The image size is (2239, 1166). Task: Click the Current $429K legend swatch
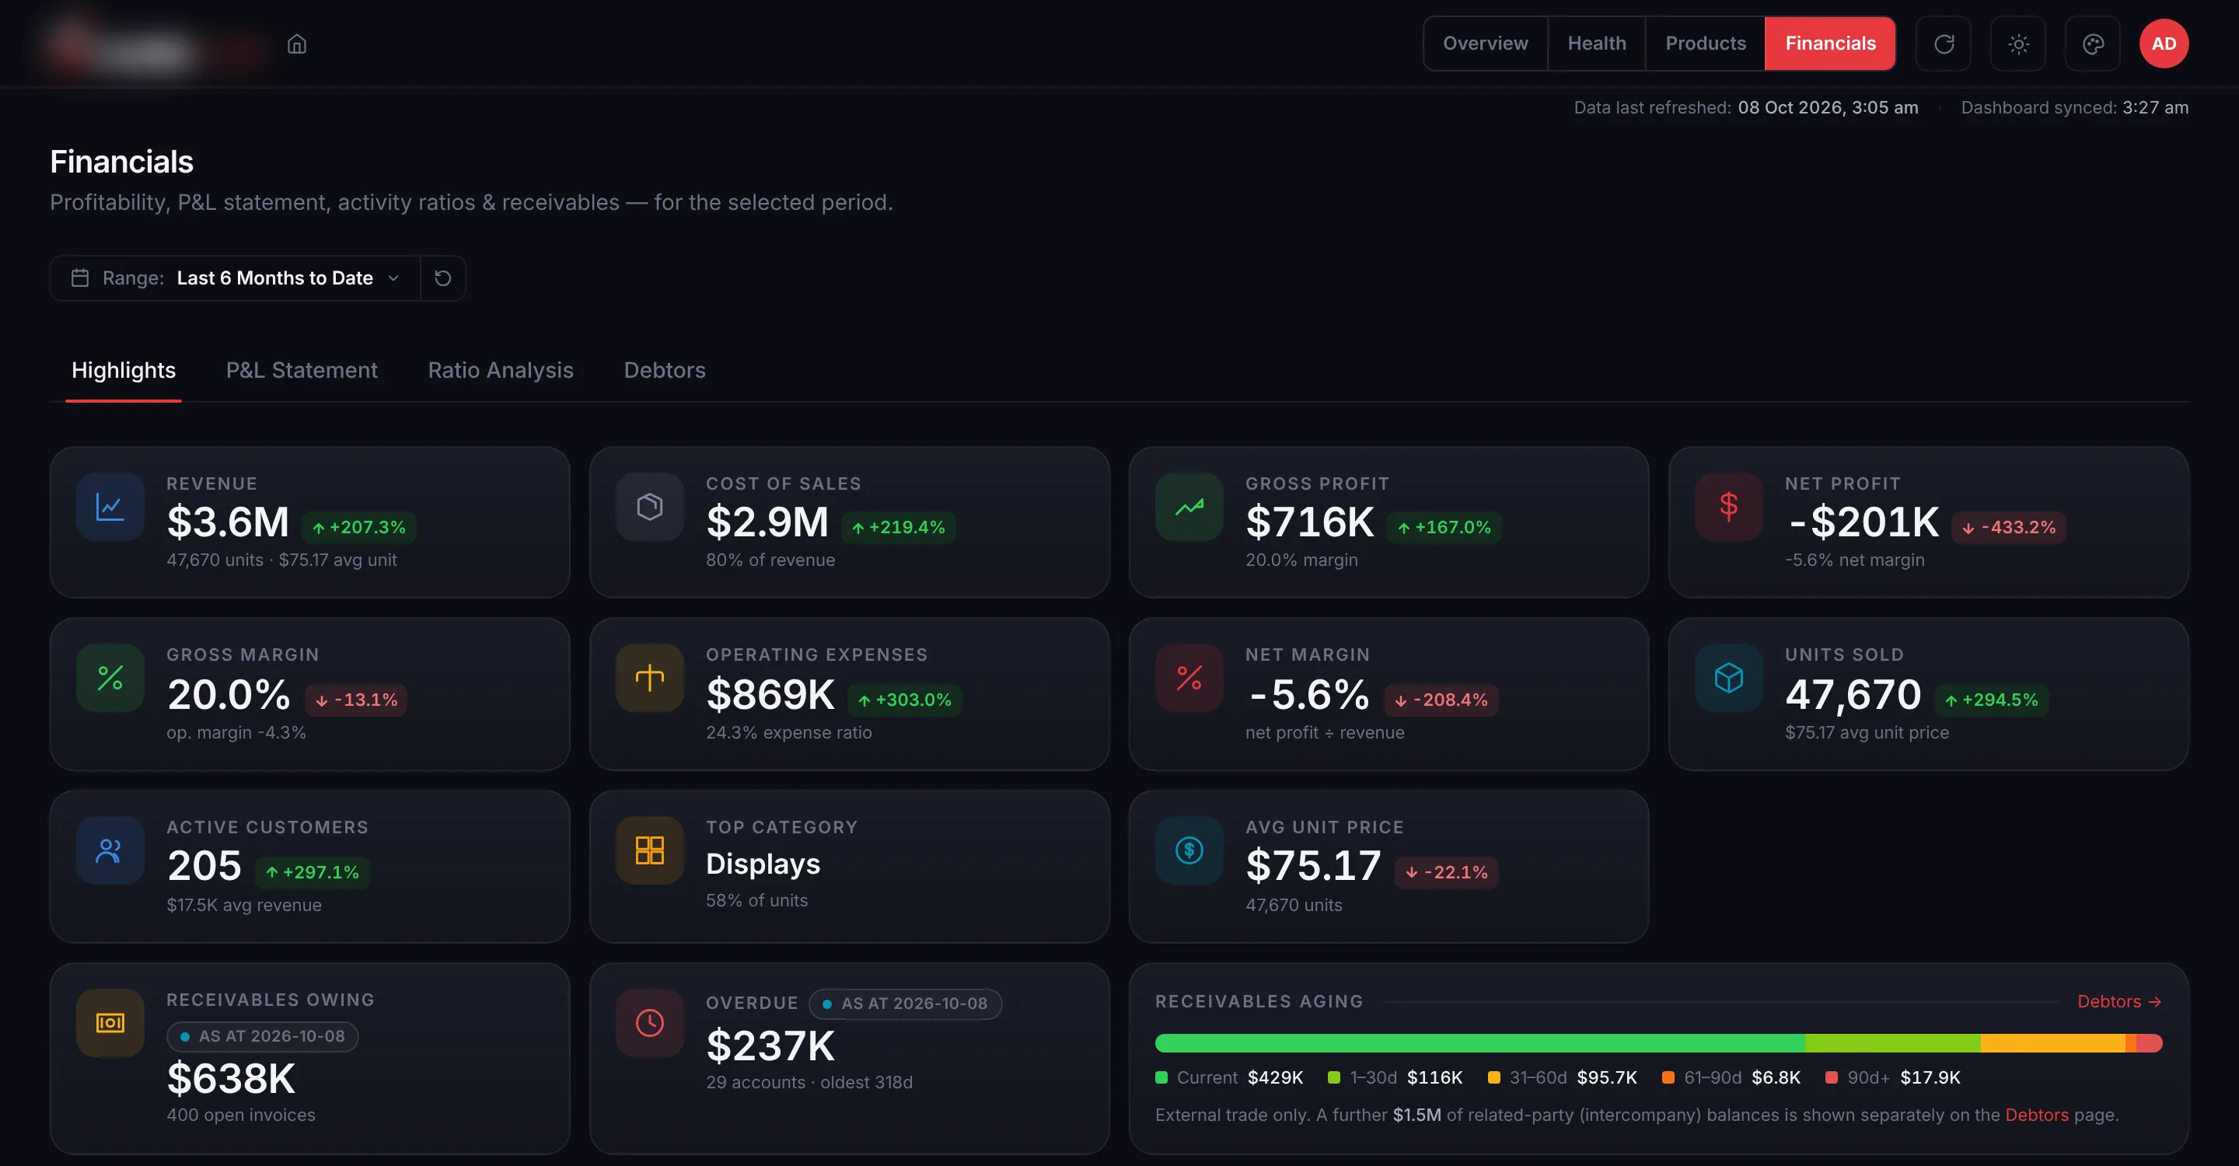(1161, 1077)
